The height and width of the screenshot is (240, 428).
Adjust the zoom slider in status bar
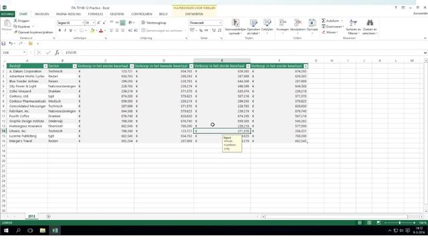(400, 223)
